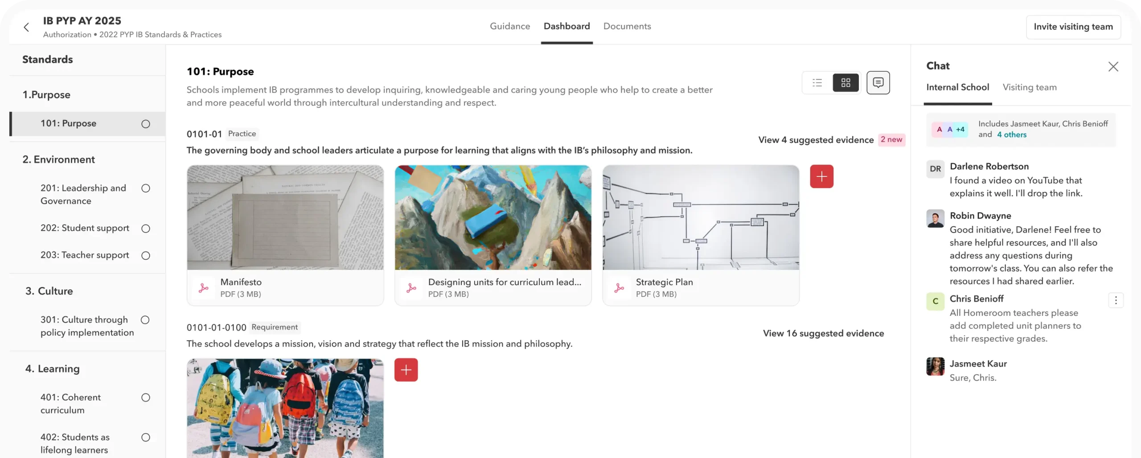Open View 16 suggested evidence link
This screenshot has height=458, width=1141.
point(823,333)
